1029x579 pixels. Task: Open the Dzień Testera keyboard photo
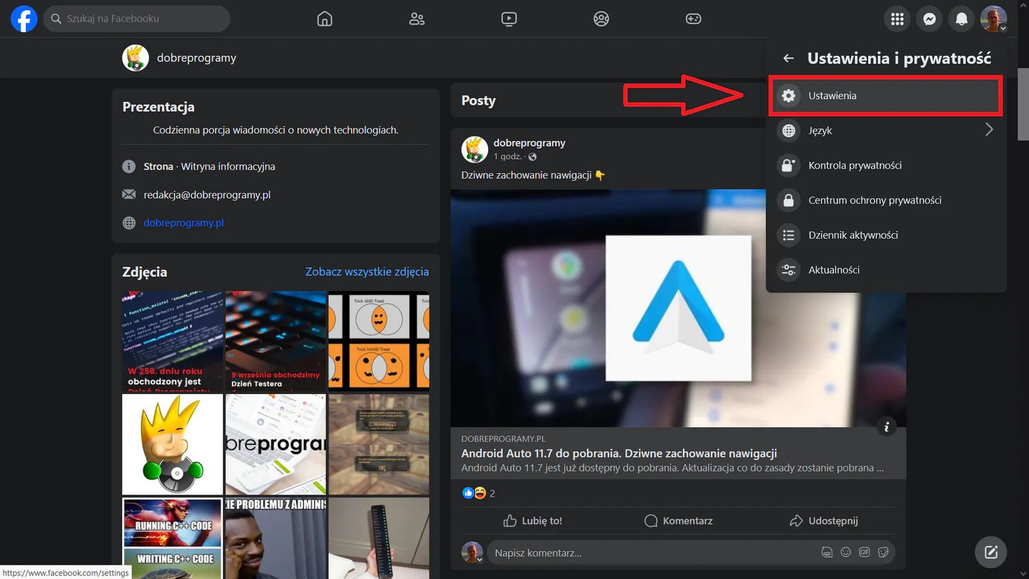pos(276,342)
